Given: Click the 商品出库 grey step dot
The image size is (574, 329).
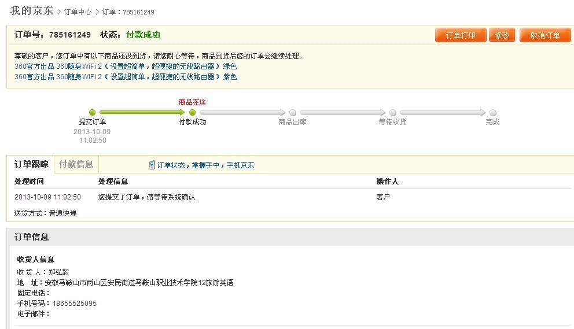Looking at the screenshot, I should (x=292, y=112).
